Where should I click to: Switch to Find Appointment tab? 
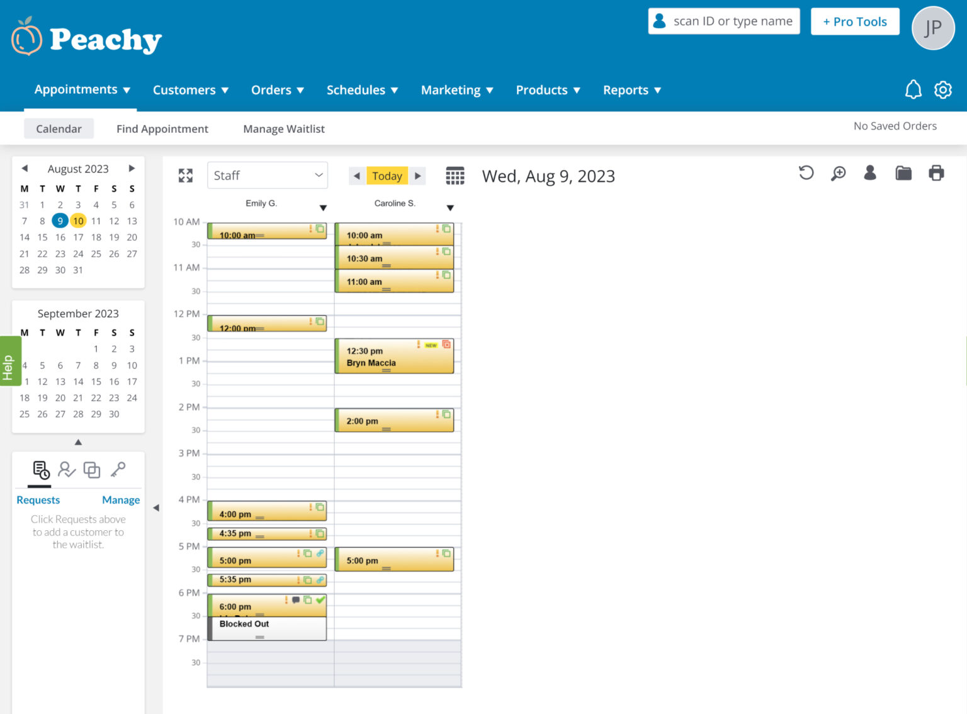[162, 129]
